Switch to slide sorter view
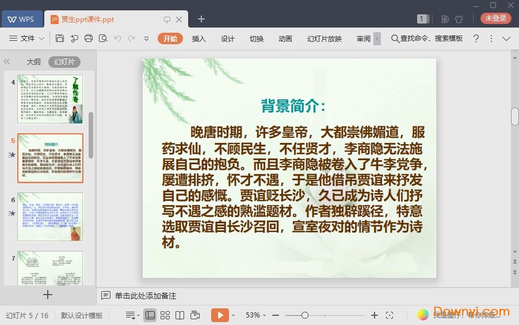Screen dimensions: 519x325 point(165,315)
